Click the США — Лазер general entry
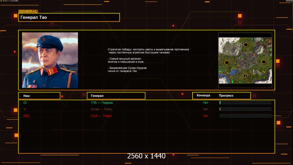Viewport: 293px width, 165px height. click(101, 116)
